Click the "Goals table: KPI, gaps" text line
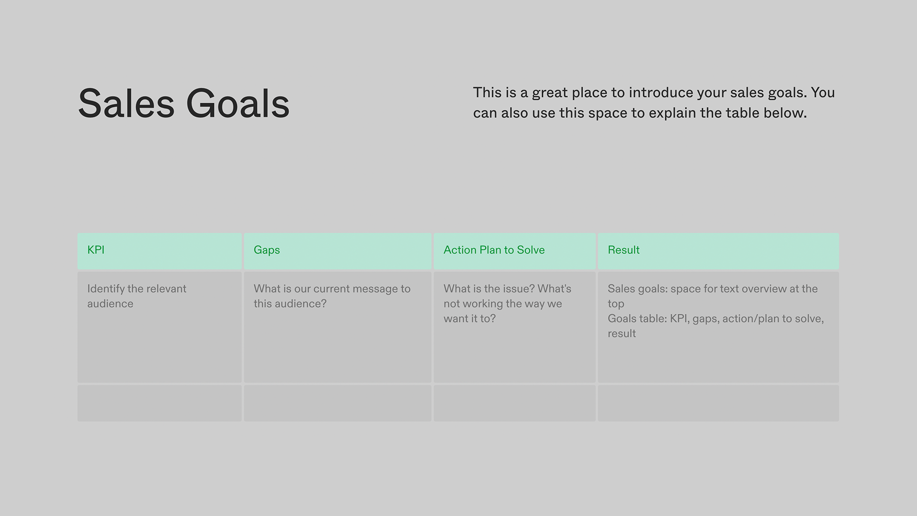Image resolution: width=917 pixels, height=516 pixels. point(715,318)
